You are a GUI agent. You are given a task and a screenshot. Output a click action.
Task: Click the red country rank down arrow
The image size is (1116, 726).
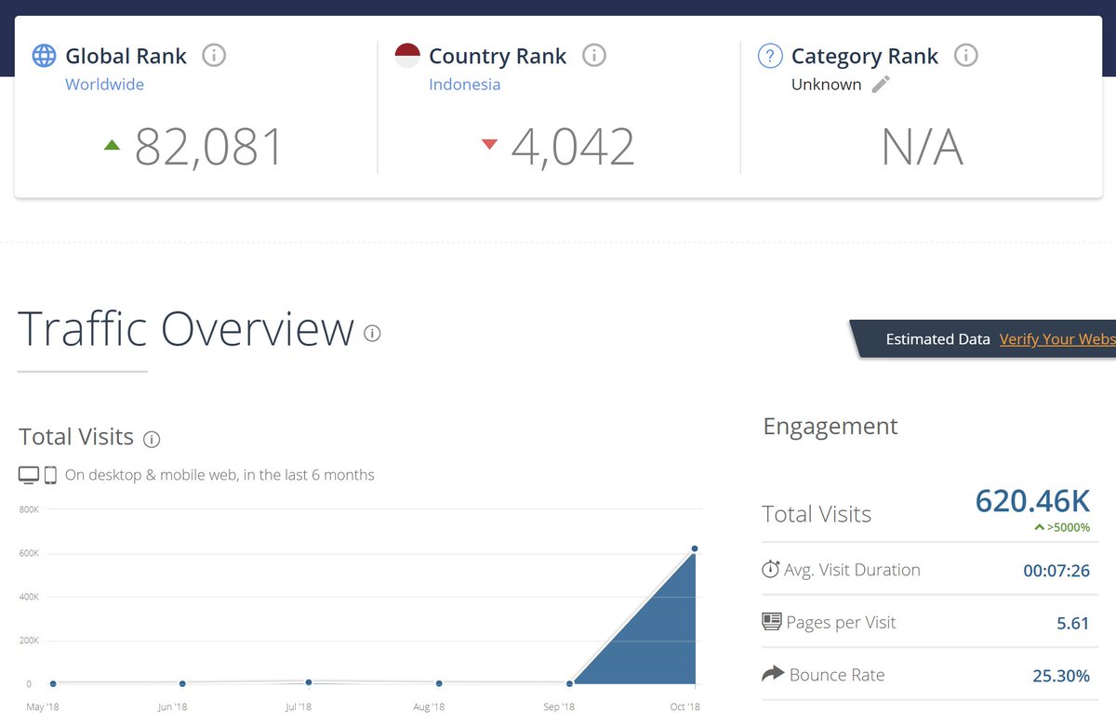click(x=489, y=144)
